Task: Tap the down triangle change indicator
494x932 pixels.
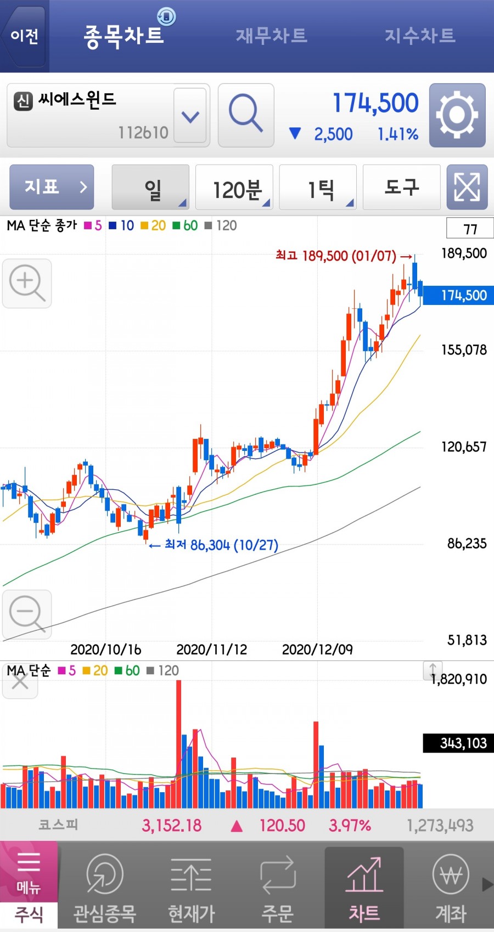Action: [x=295, y=133]
